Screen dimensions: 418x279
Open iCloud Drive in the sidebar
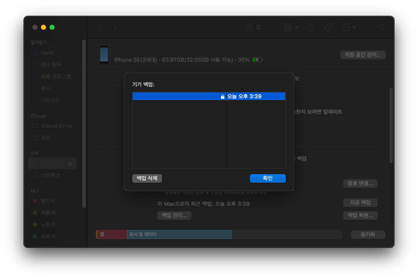coord(56,126)
